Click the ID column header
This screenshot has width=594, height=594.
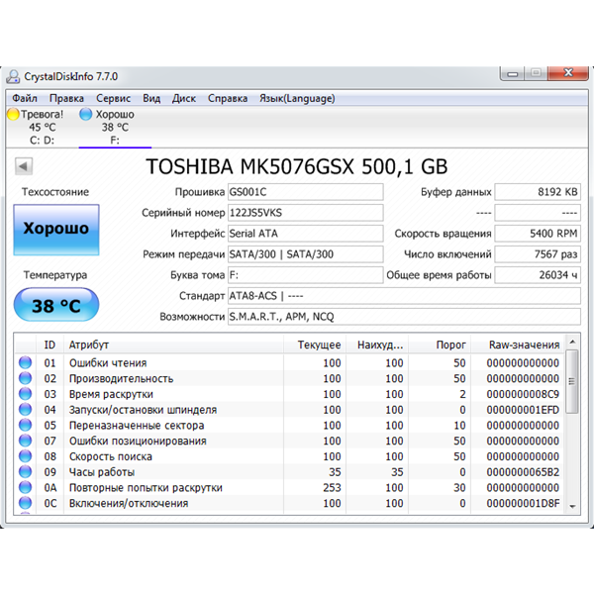(x=49, y=345)
